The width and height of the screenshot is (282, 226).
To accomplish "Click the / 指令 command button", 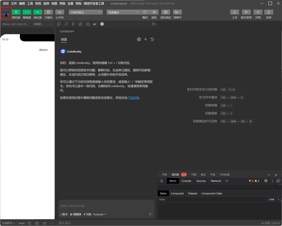I will (x=64, y=214).
